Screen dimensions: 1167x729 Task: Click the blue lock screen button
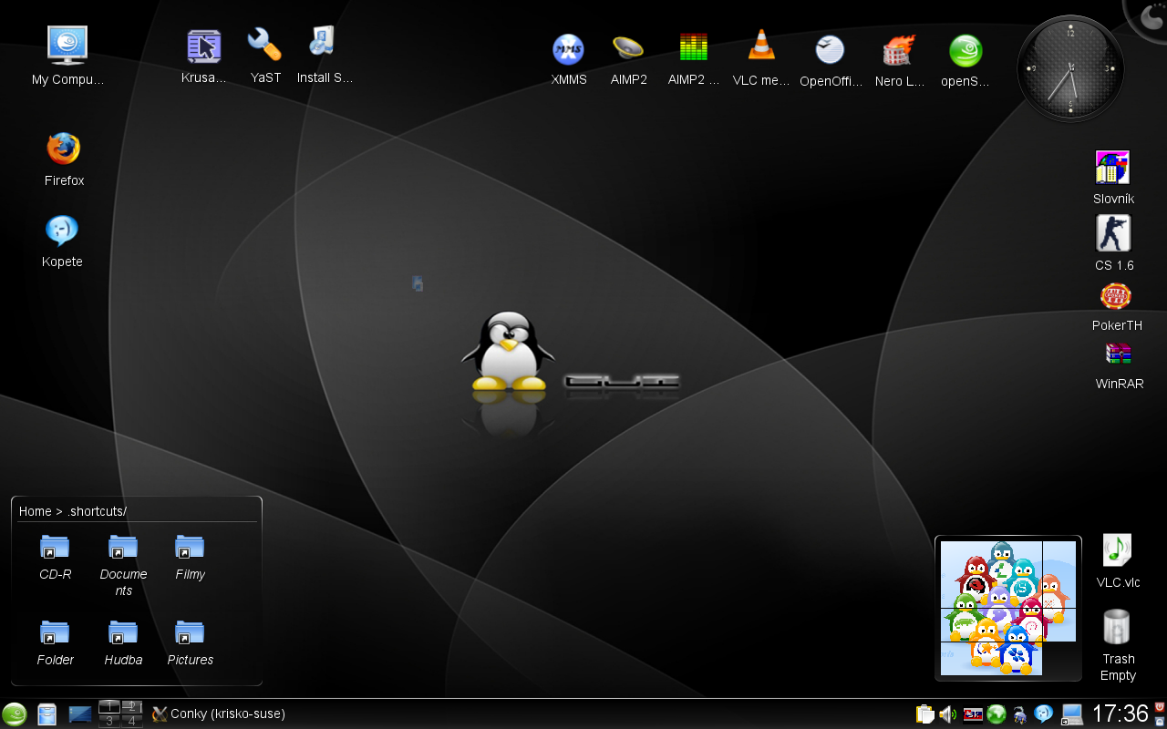(1160, 721)
